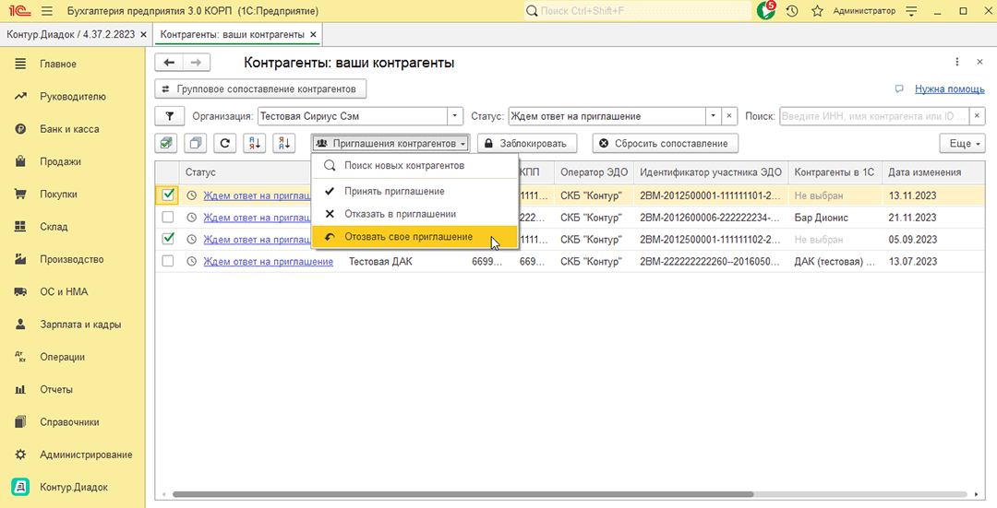Click in the Поиск input field
This screenshot has height=508, width=997.
(873, 116)
